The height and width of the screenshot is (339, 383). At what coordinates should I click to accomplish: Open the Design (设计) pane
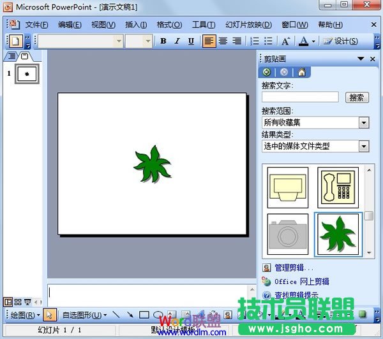click(x=340, y=41)
